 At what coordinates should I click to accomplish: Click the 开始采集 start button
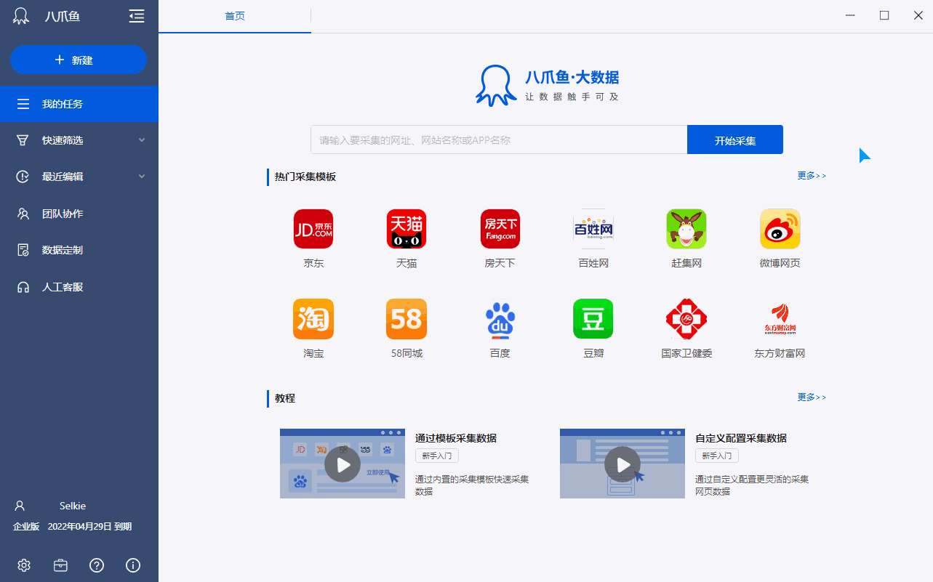735,140
